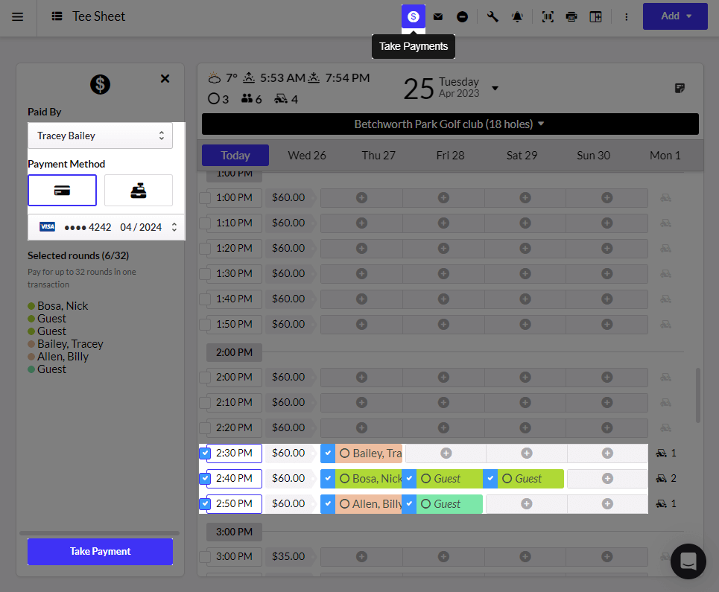Open the envelope message icon in toolbar
Viewport: 719px width, 592px height.
[438, 17]
